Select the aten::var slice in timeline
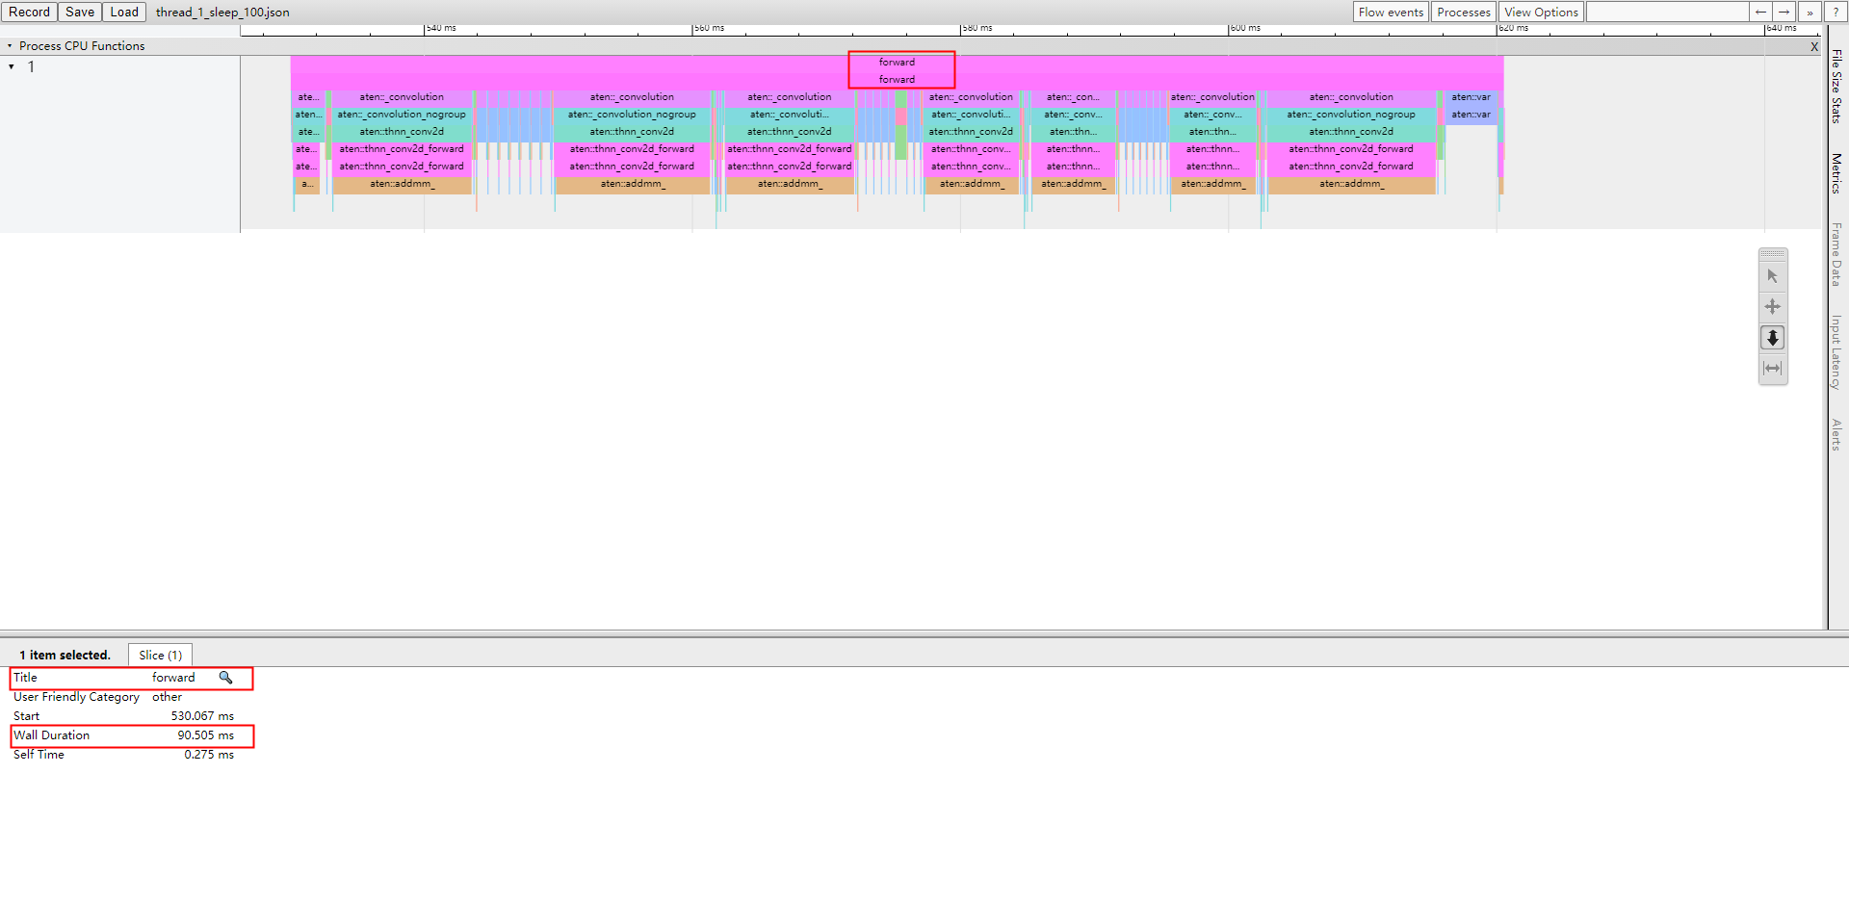 pos(1471,97)
